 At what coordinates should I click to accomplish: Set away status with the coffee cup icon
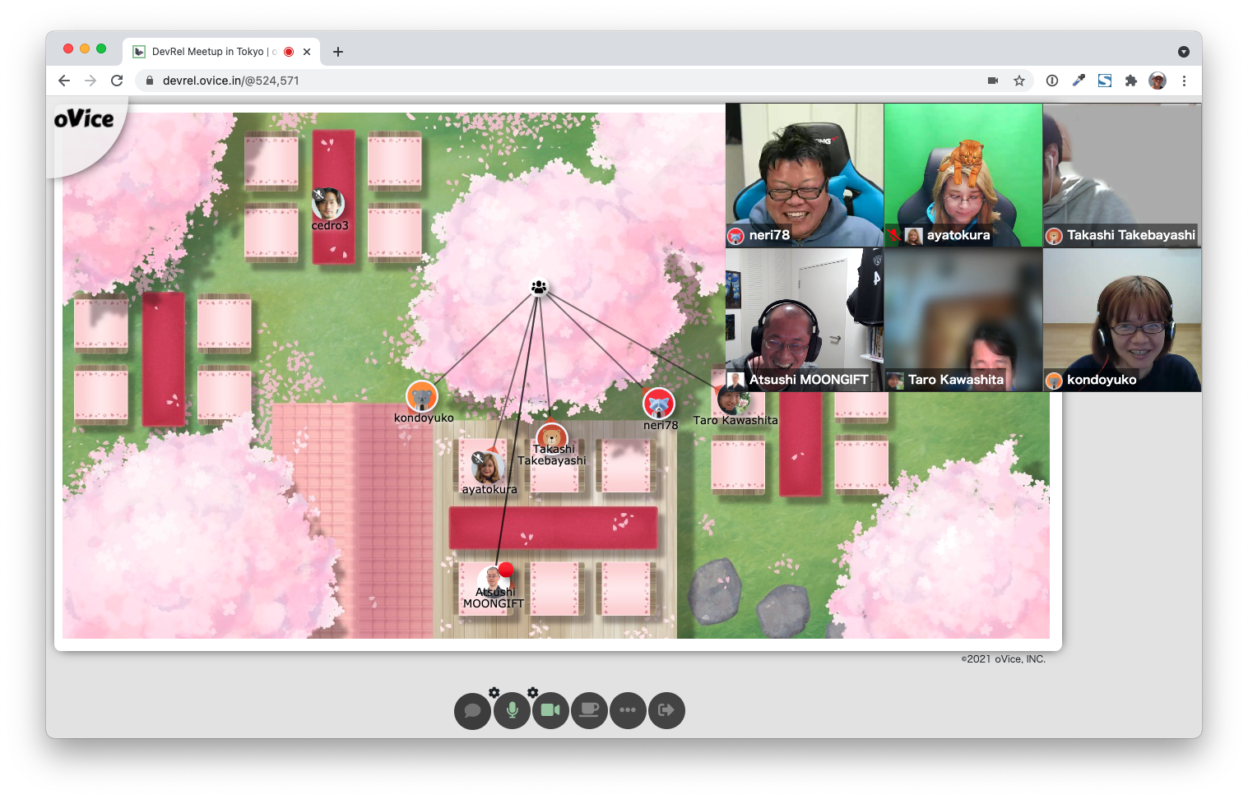[x=589, y=710]
